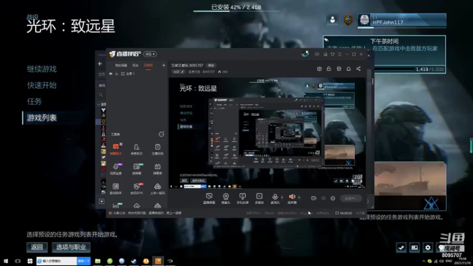Click the start streaming pill button
This screenshot has height=266, width=473.
click(351, 198)
